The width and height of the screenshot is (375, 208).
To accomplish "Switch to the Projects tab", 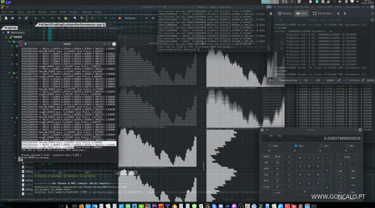I will (x=10, y=28).
